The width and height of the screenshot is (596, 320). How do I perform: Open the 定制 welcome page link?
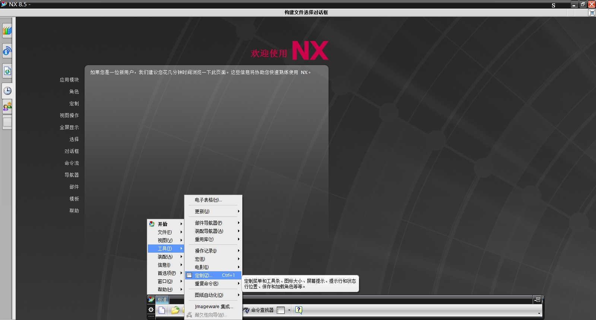point(74,103)
